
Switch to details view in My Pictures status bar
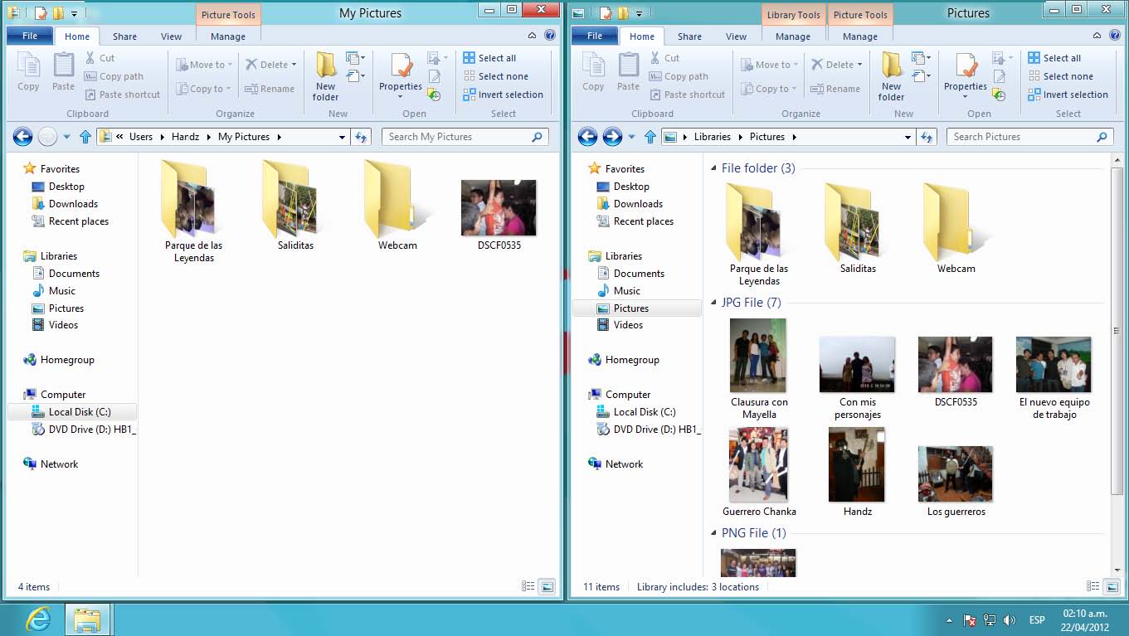[528, 586]
